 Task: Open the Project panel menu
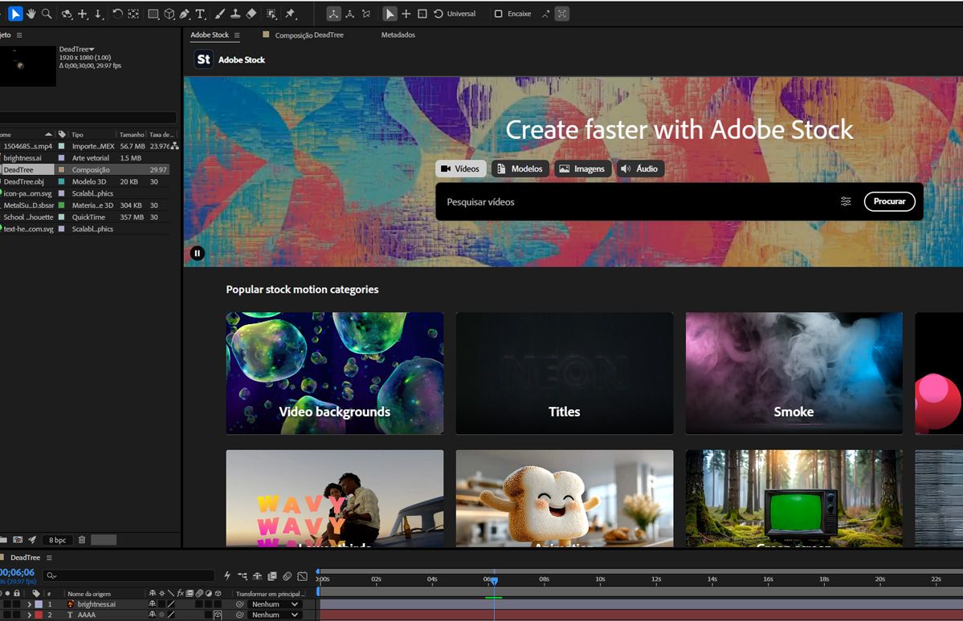point(19,35)
